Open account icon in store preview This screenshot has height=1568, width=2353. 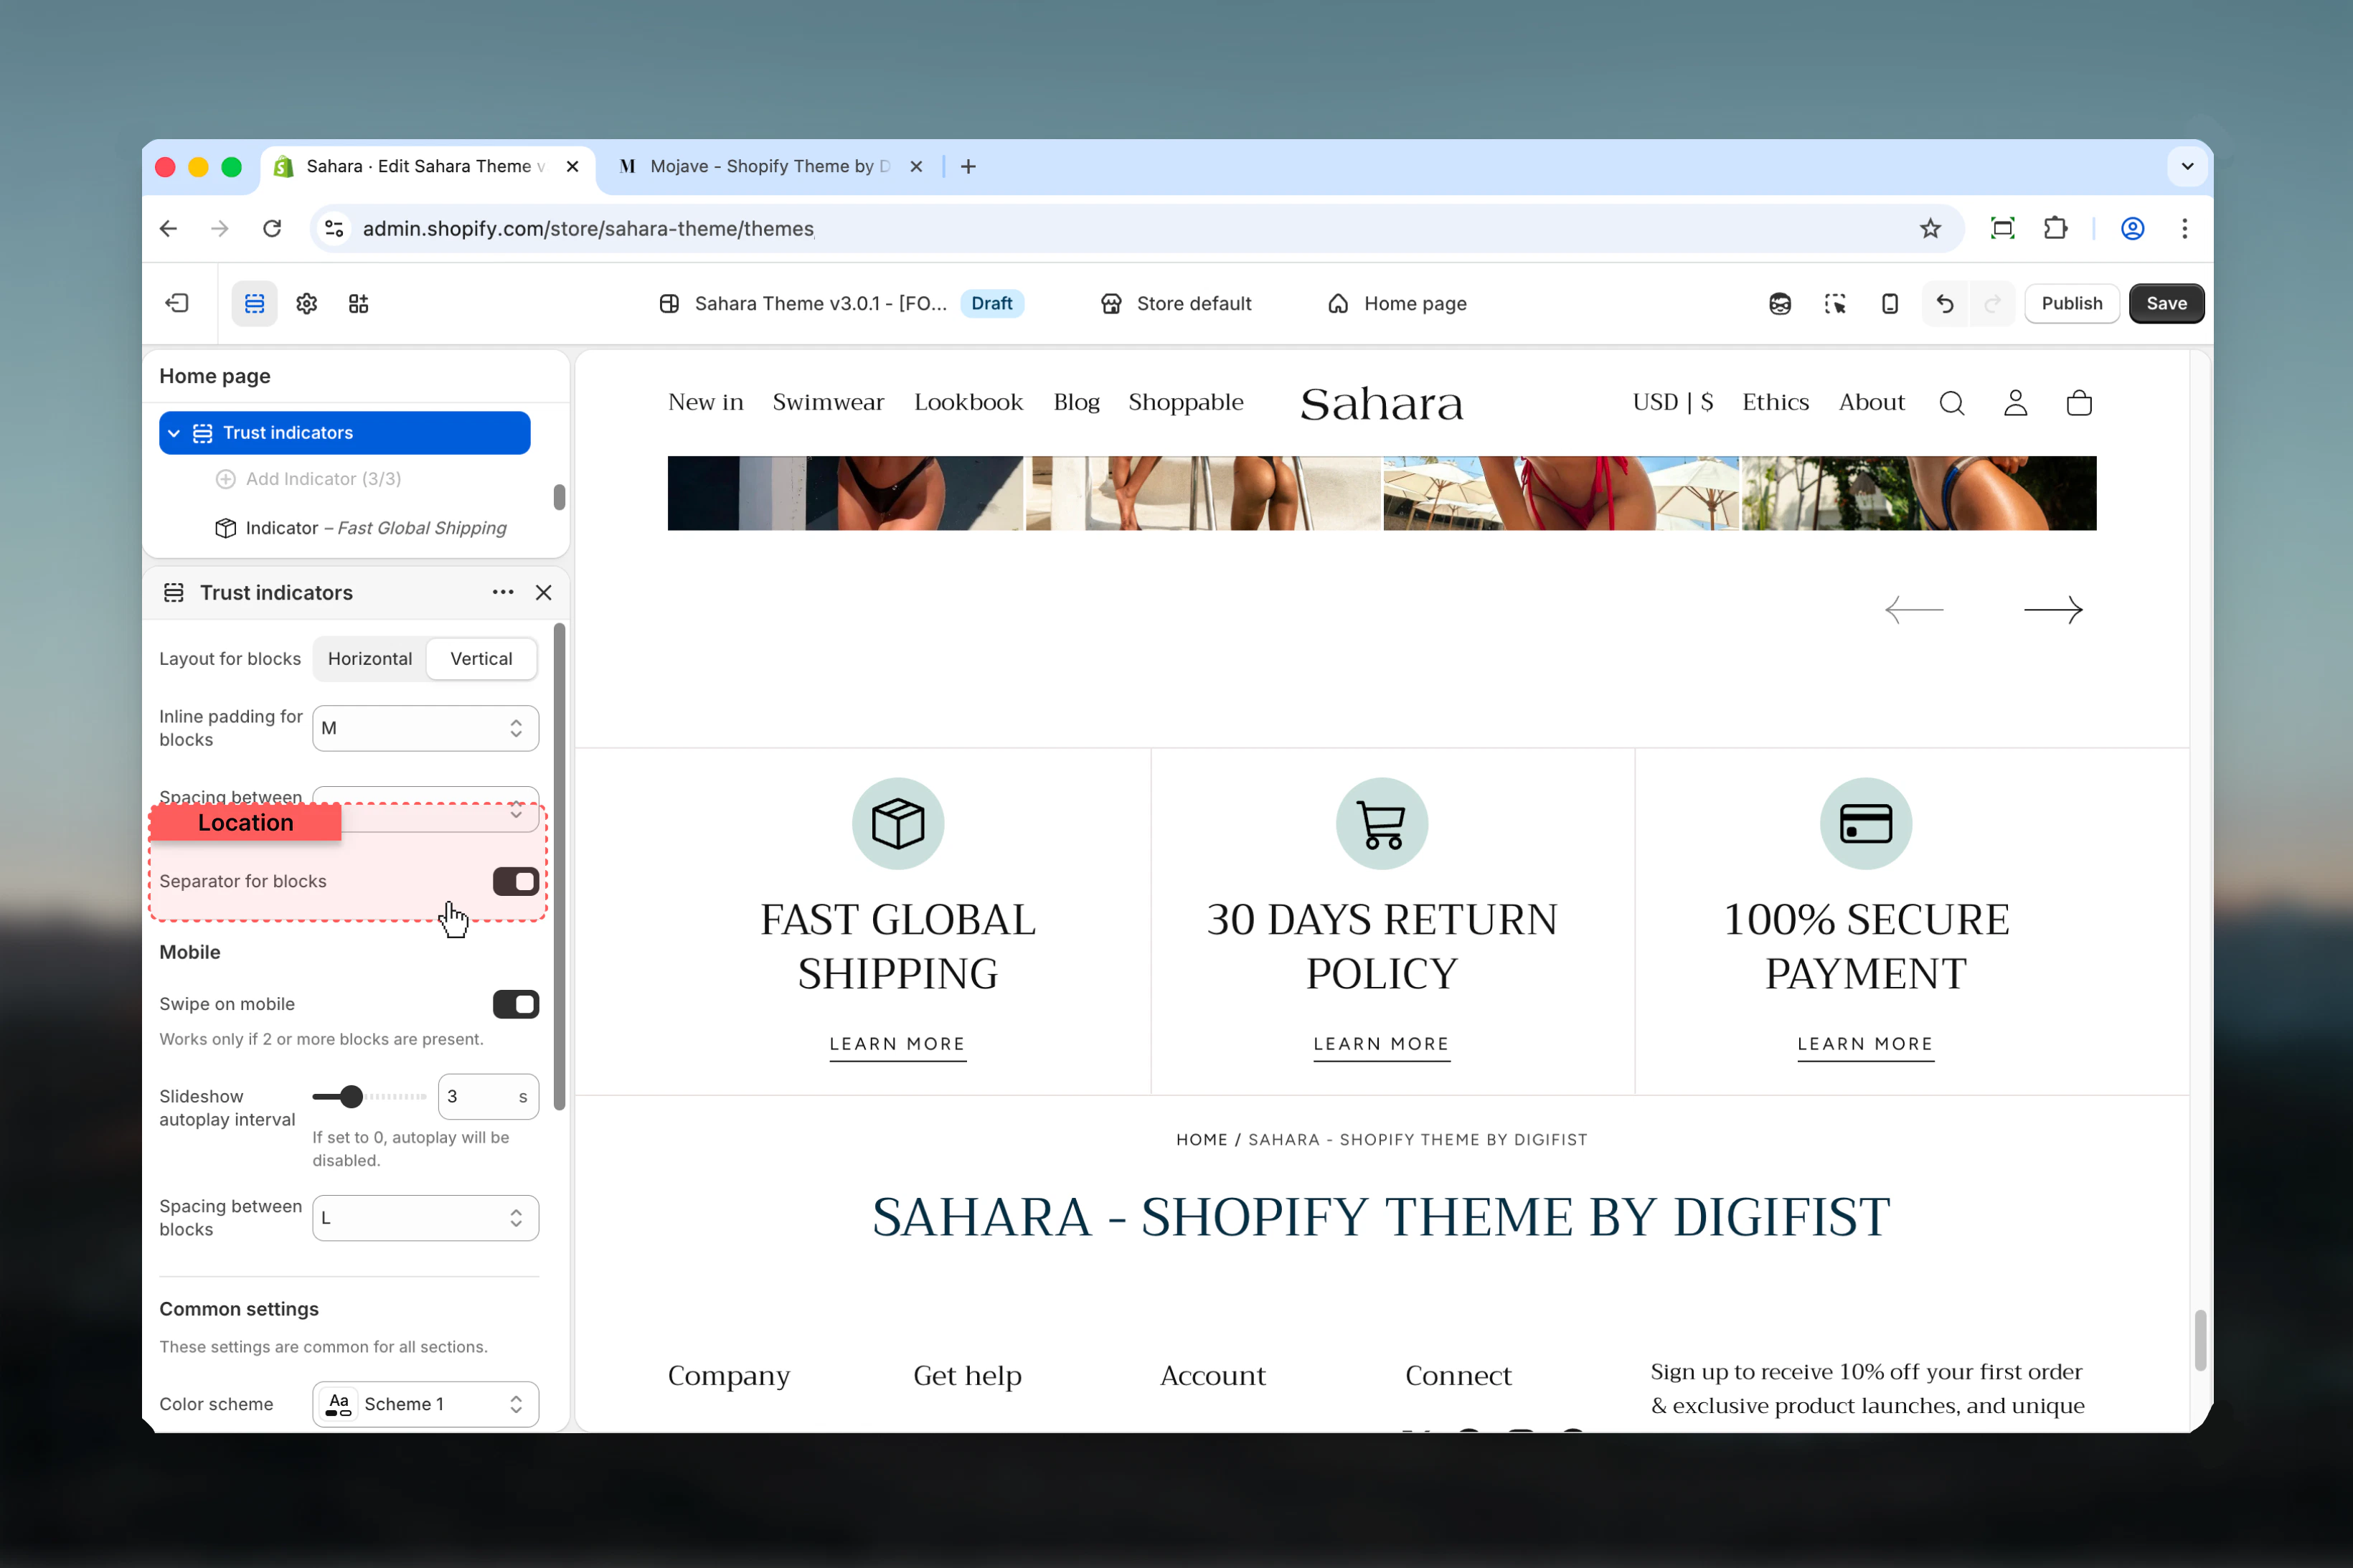tap(2016, 403)
